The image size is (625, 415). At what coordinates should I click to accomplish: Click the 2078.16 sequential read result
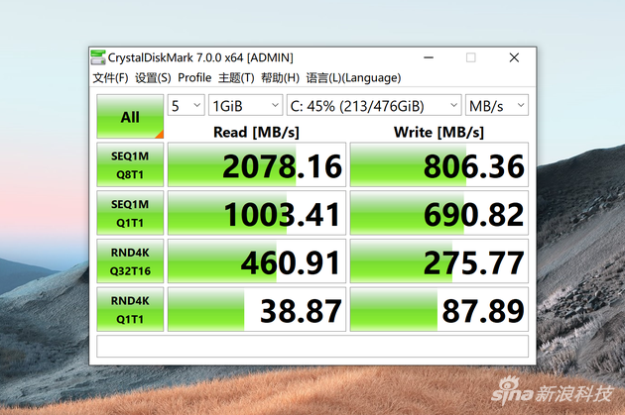(x=257, y=165)
